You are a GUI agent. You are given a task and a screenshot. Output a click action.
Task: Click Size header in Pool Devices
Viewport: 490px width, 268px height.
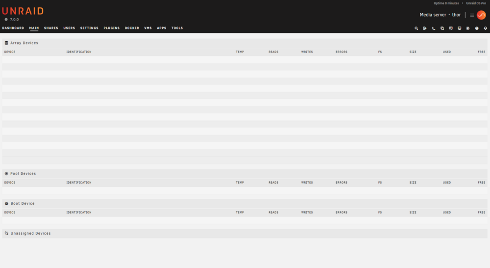(x=413, y=182)
